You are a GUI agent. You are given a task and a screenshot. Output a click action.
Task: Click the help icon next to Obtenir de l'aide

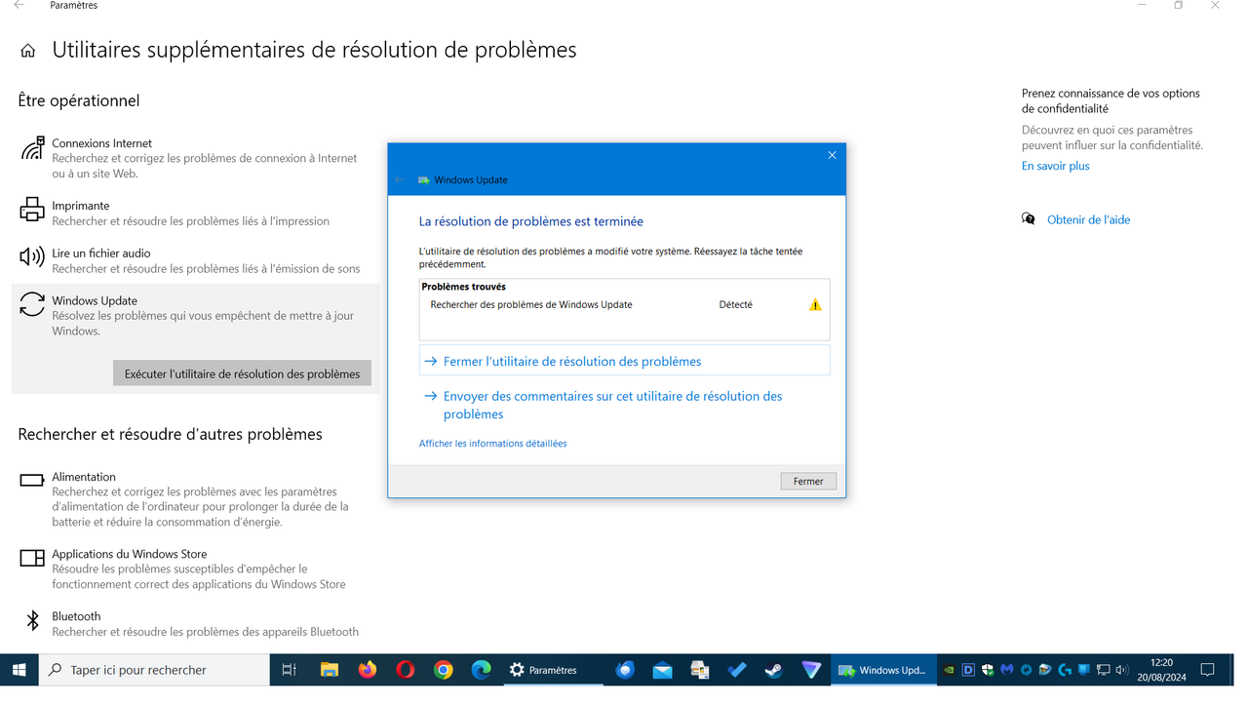(1029, 219)
